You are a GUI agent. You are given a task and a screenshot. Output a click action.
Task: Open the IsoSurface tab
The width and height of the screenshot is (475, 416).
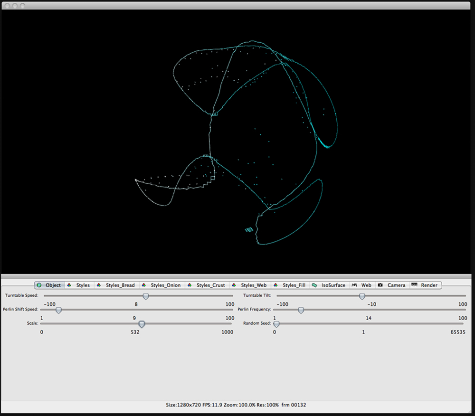click(330, 285)
